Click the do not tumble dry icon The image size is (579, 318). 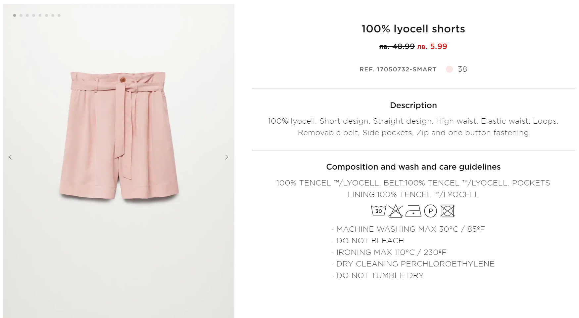point(448,211)
